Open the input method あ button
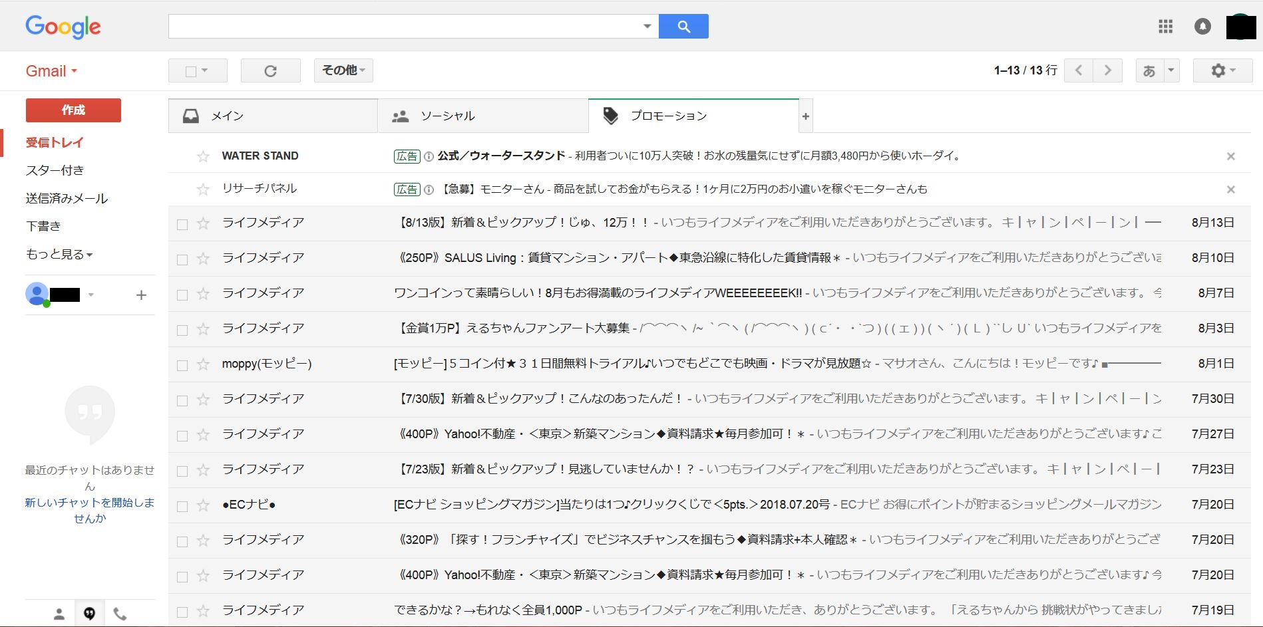Image resolution: width=1263 pixels, height=627 pixels. click(1149, 70)
